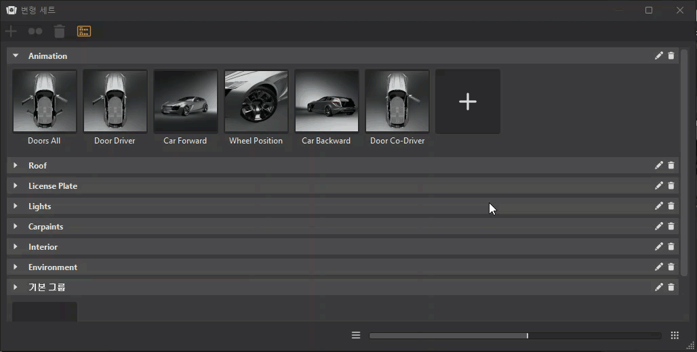This screenshot has width=697, height=352.
Task: Click the Interior group title
Action: point(43,247)
